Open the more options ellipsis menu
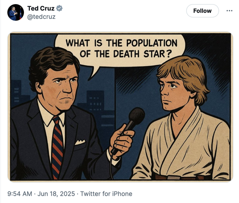This screenshot has width=239, height=203. coord(229,11)
